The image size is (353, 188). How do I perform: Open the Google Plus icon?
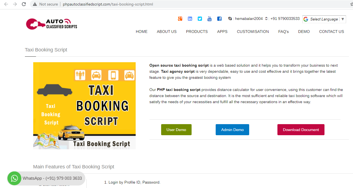pos(180,19)
